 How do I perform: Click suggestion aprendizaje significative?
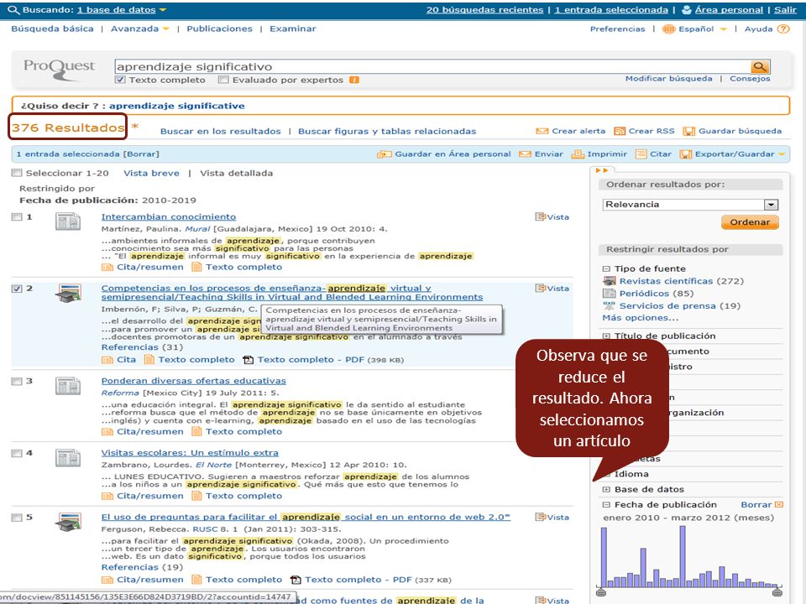point(177,106)
